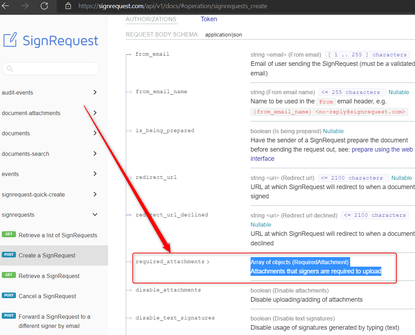Click the disable_attachments property name
This screenshot has height=335, width=415.
(x=168, y=290)
